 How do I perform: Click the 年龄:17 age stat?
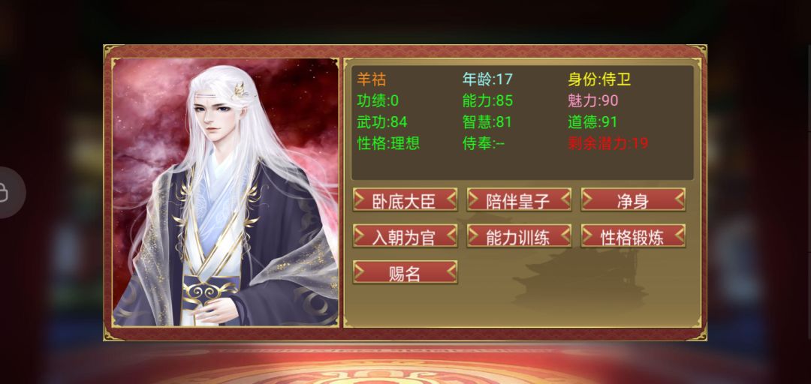coord(487,79)
